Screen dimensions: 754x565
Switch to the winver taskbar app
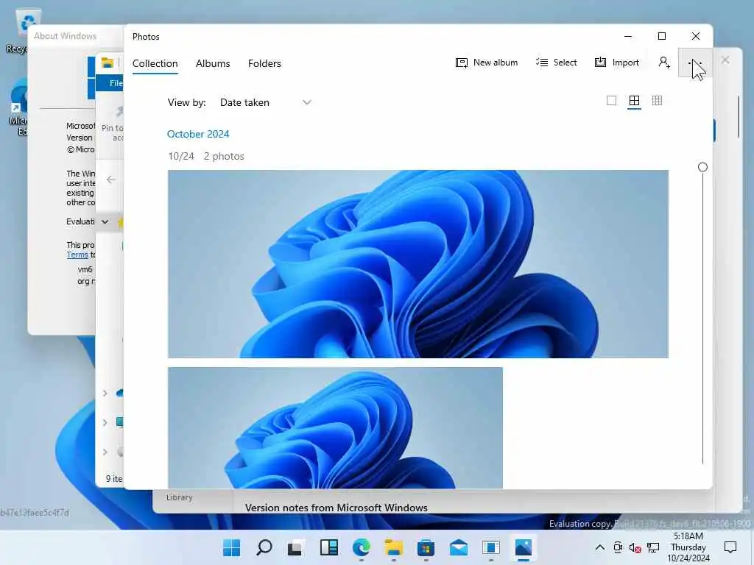491,547
